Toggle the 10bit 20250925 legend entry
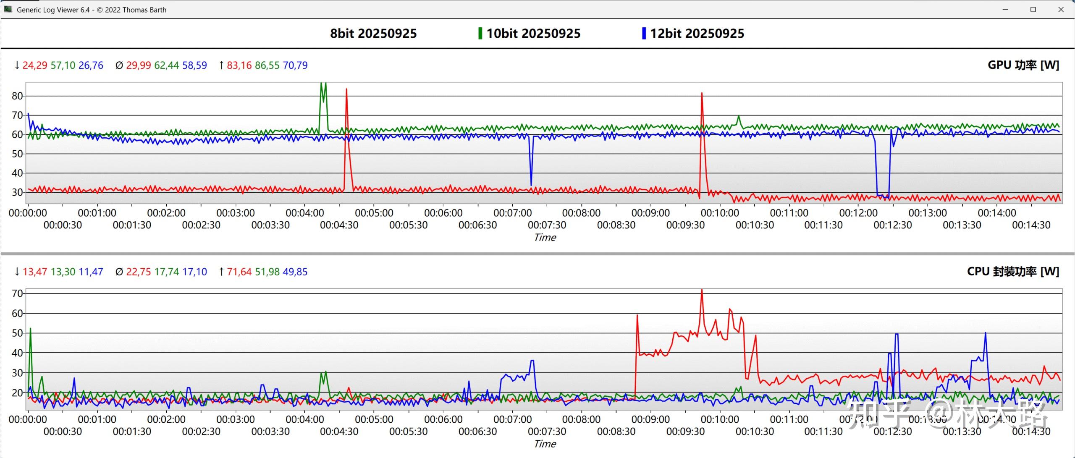1075x458 pixels. click(533, 33)
